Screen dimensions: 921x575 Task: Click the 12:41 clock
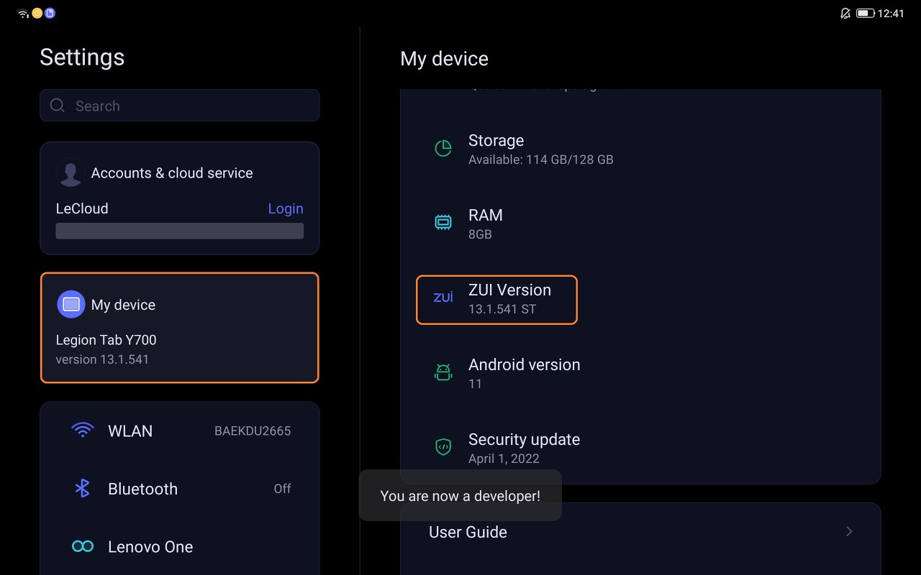click(x=891, y=13)
